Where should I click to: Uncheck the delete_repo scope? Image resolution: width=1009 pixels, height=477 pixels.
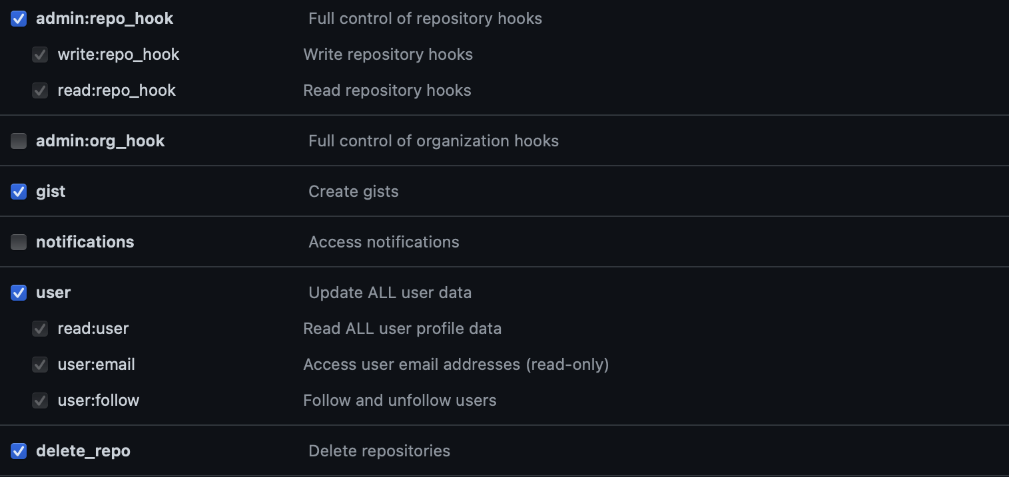coord(18,451)
